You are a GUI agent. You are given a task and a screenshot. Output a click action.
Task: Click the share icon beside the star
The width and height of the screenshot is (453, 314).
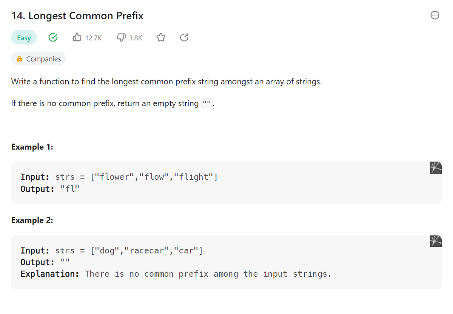tap(184, 37)
